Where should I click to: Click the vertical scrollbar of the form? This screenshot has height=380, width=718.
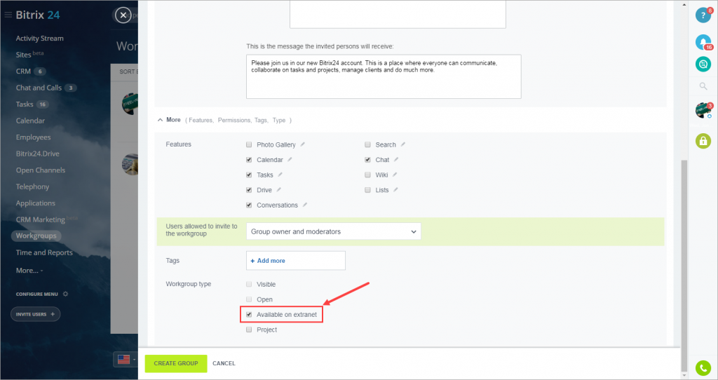(684, 266)
